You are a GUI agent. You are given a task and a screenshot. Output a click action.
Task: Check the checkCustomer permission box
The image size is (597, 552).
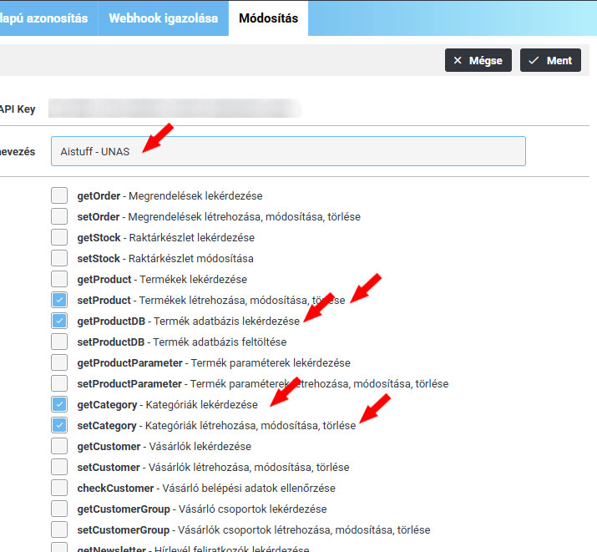click(x=59, y=488)
